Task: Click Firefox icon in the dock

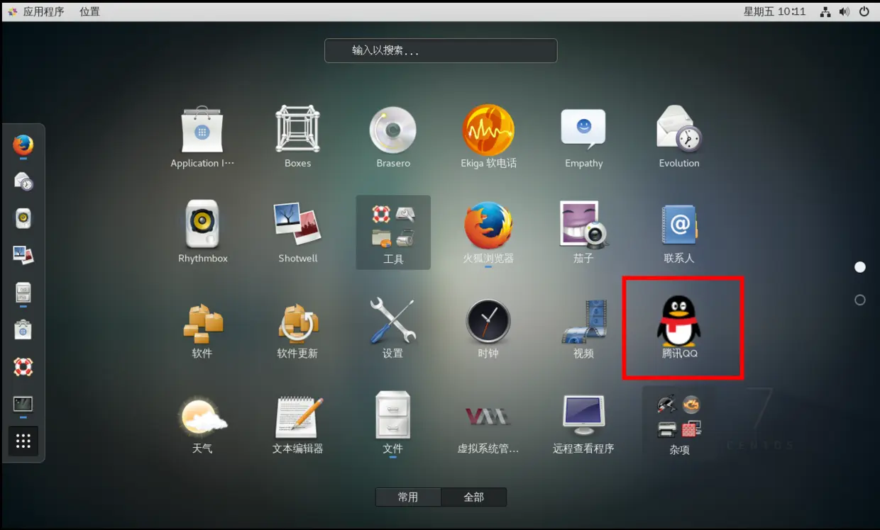Action: [23, 145]
